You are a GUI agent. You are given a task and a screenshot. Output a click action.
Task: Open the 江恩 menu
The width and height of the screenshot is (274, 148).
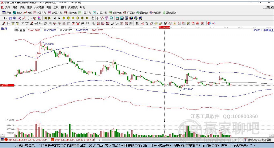pos(29,7)
